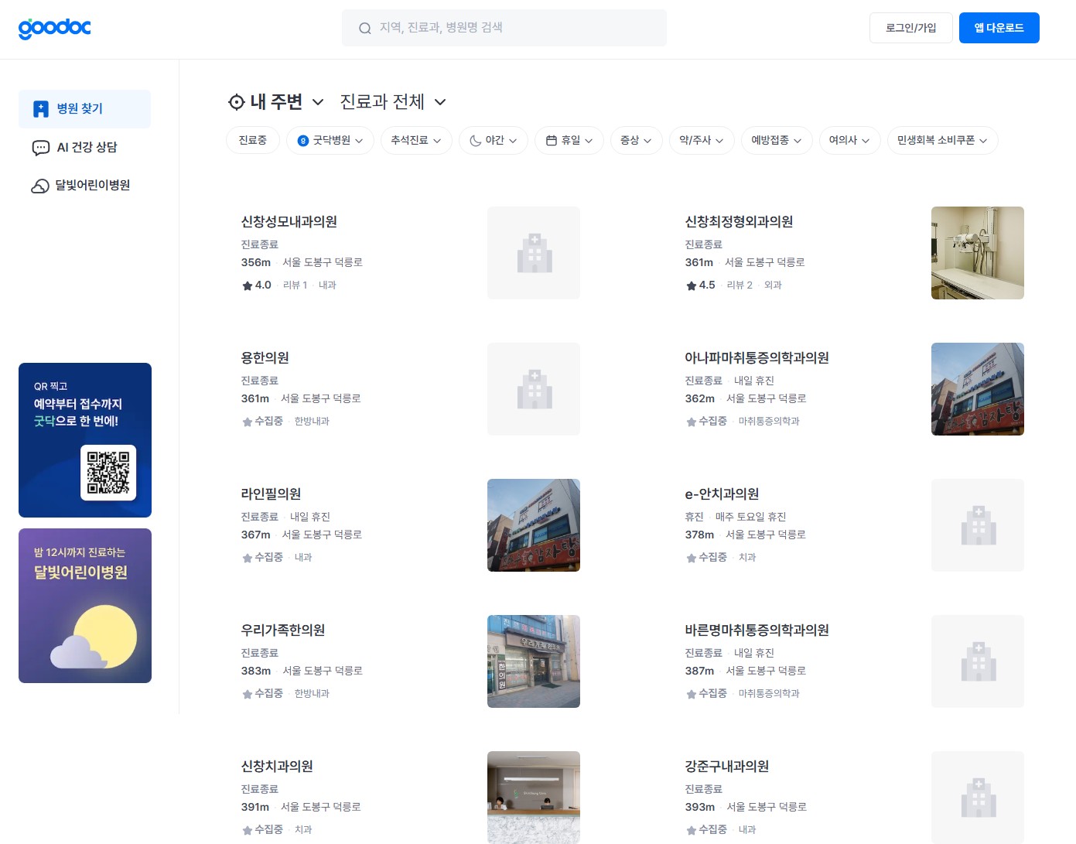Enable the 진료중 filter

pyautogui.click(x=253, y=140)
